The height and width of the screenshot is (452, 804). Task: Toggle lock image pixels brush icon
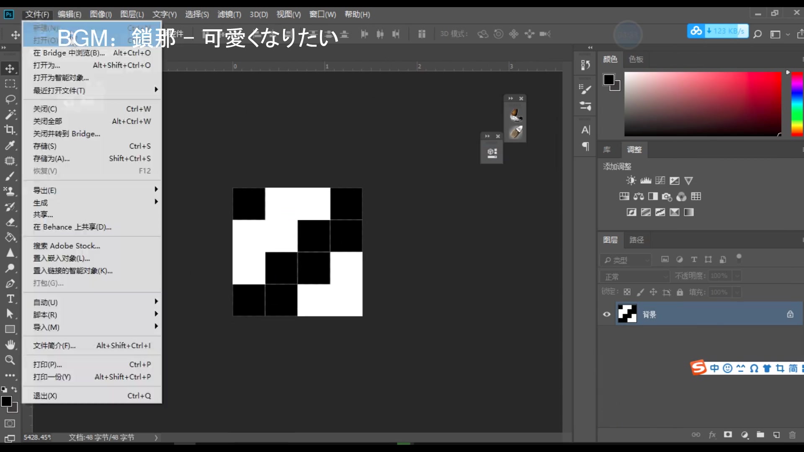(x=640, y=292)
